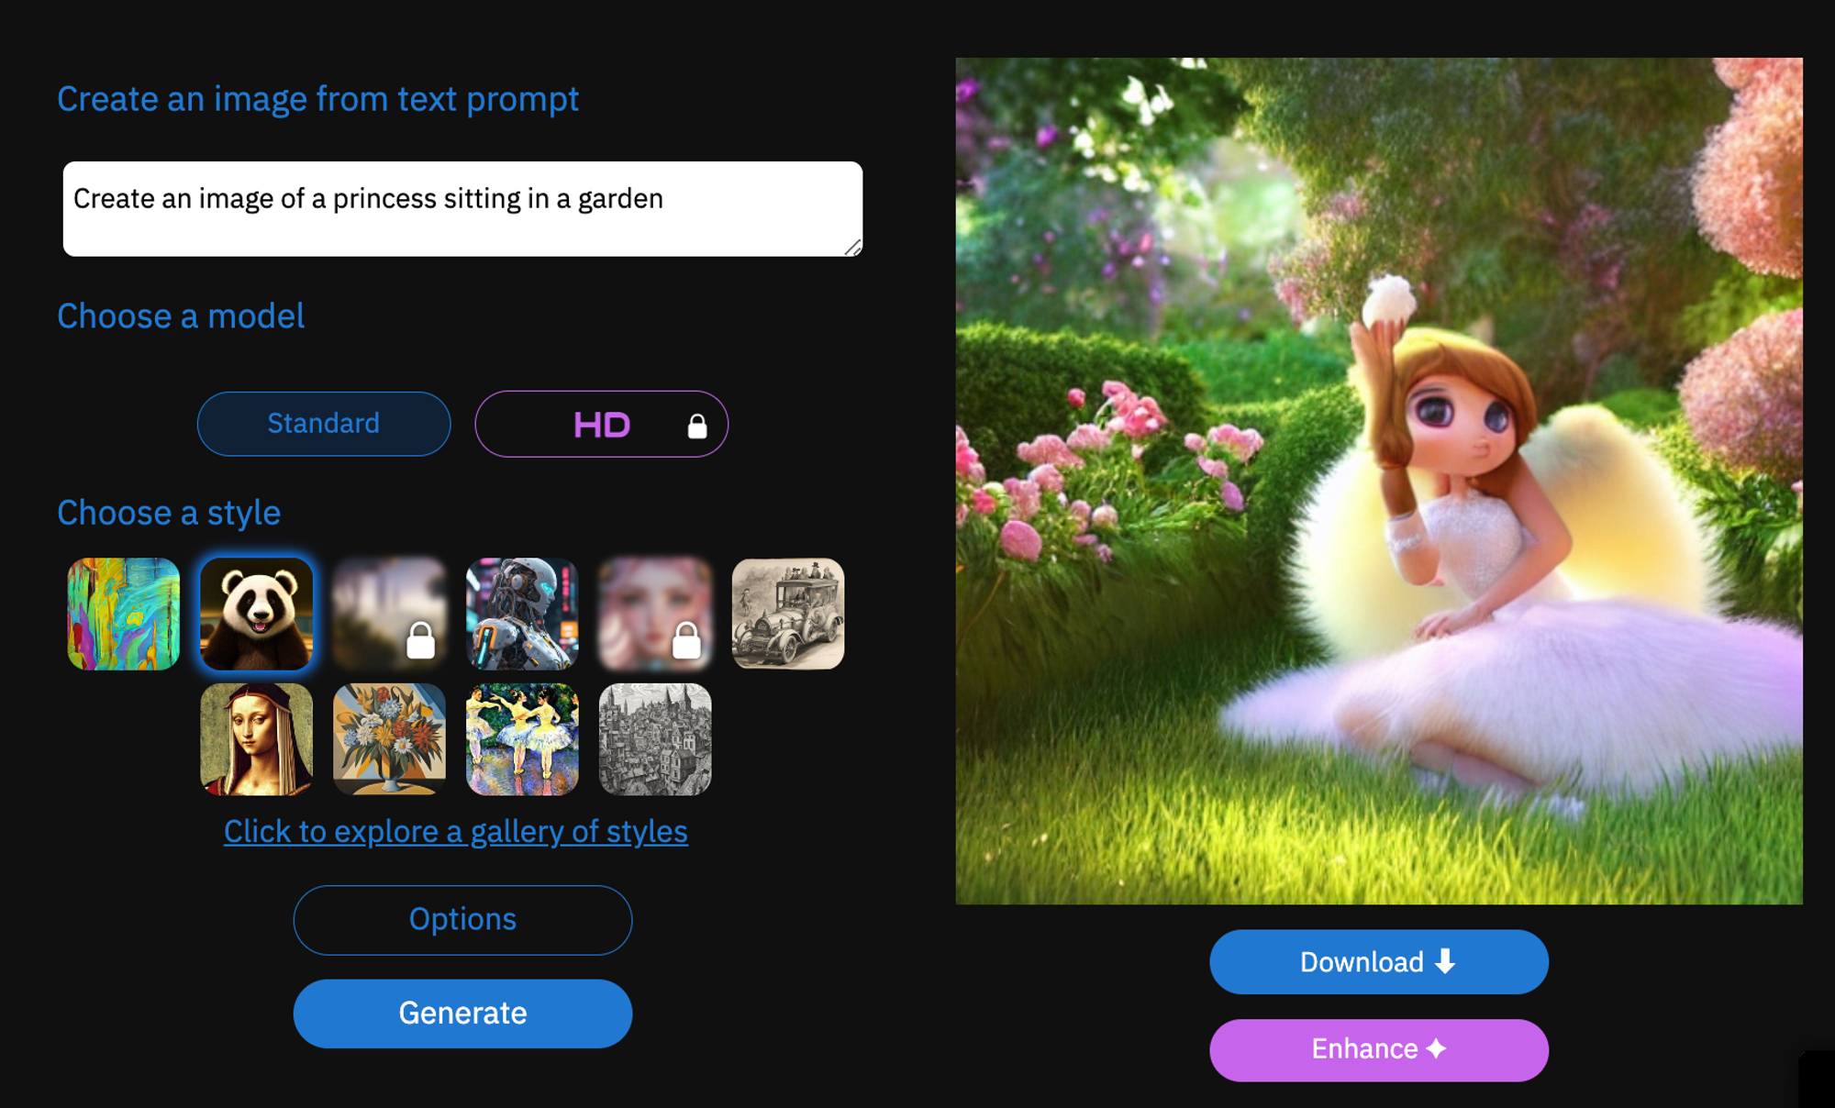Image resolution: width=1835 pixels, height=1108 pixels.
Task: Open the gallery of styles link
Action: [x=456, y=831]
